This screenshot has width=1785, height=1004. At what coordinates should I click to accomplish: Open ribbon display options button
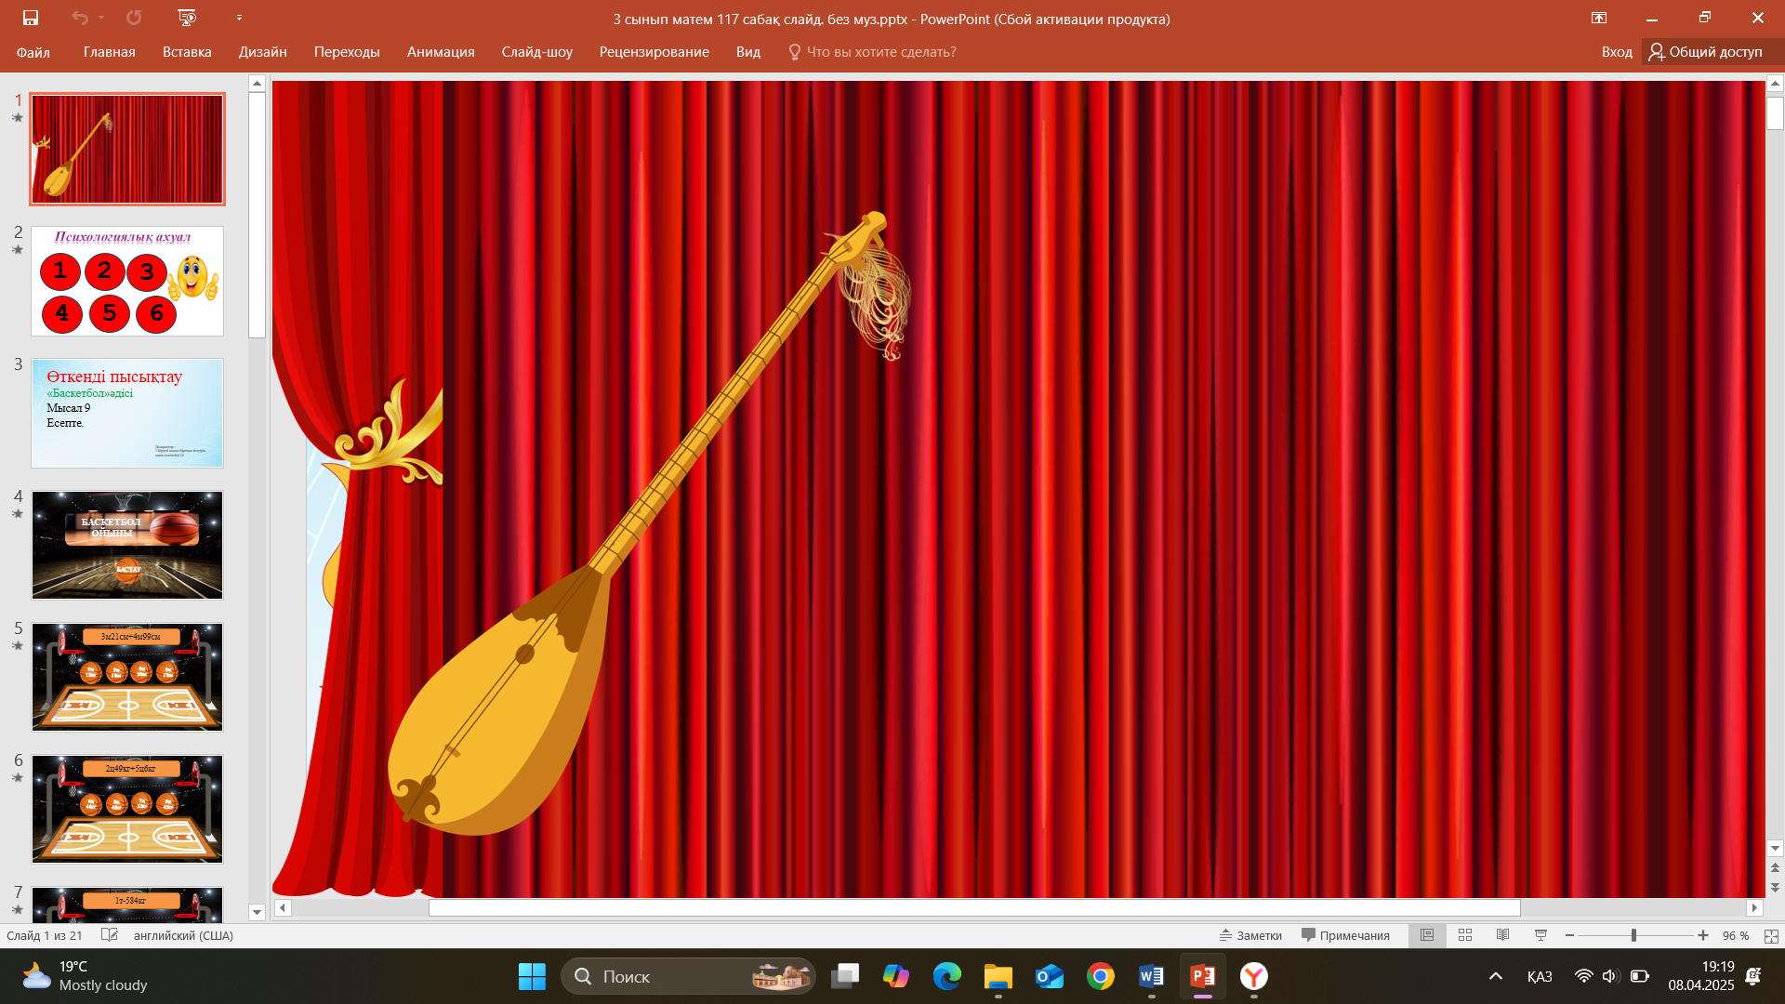click(1598, 18)
